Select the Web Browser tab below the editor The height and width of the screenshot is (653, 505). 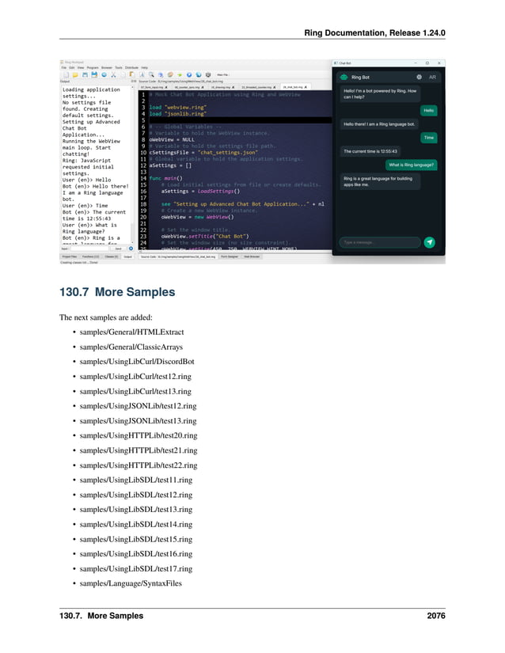coord(252,256)
